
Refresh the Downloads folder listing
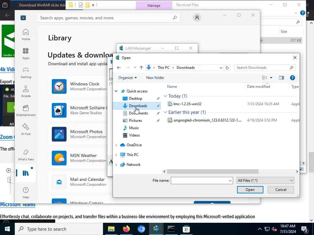point(227,68)
